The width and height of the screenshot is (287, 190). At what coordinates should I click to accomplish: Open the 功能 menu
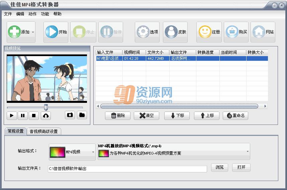click(45, 14)
